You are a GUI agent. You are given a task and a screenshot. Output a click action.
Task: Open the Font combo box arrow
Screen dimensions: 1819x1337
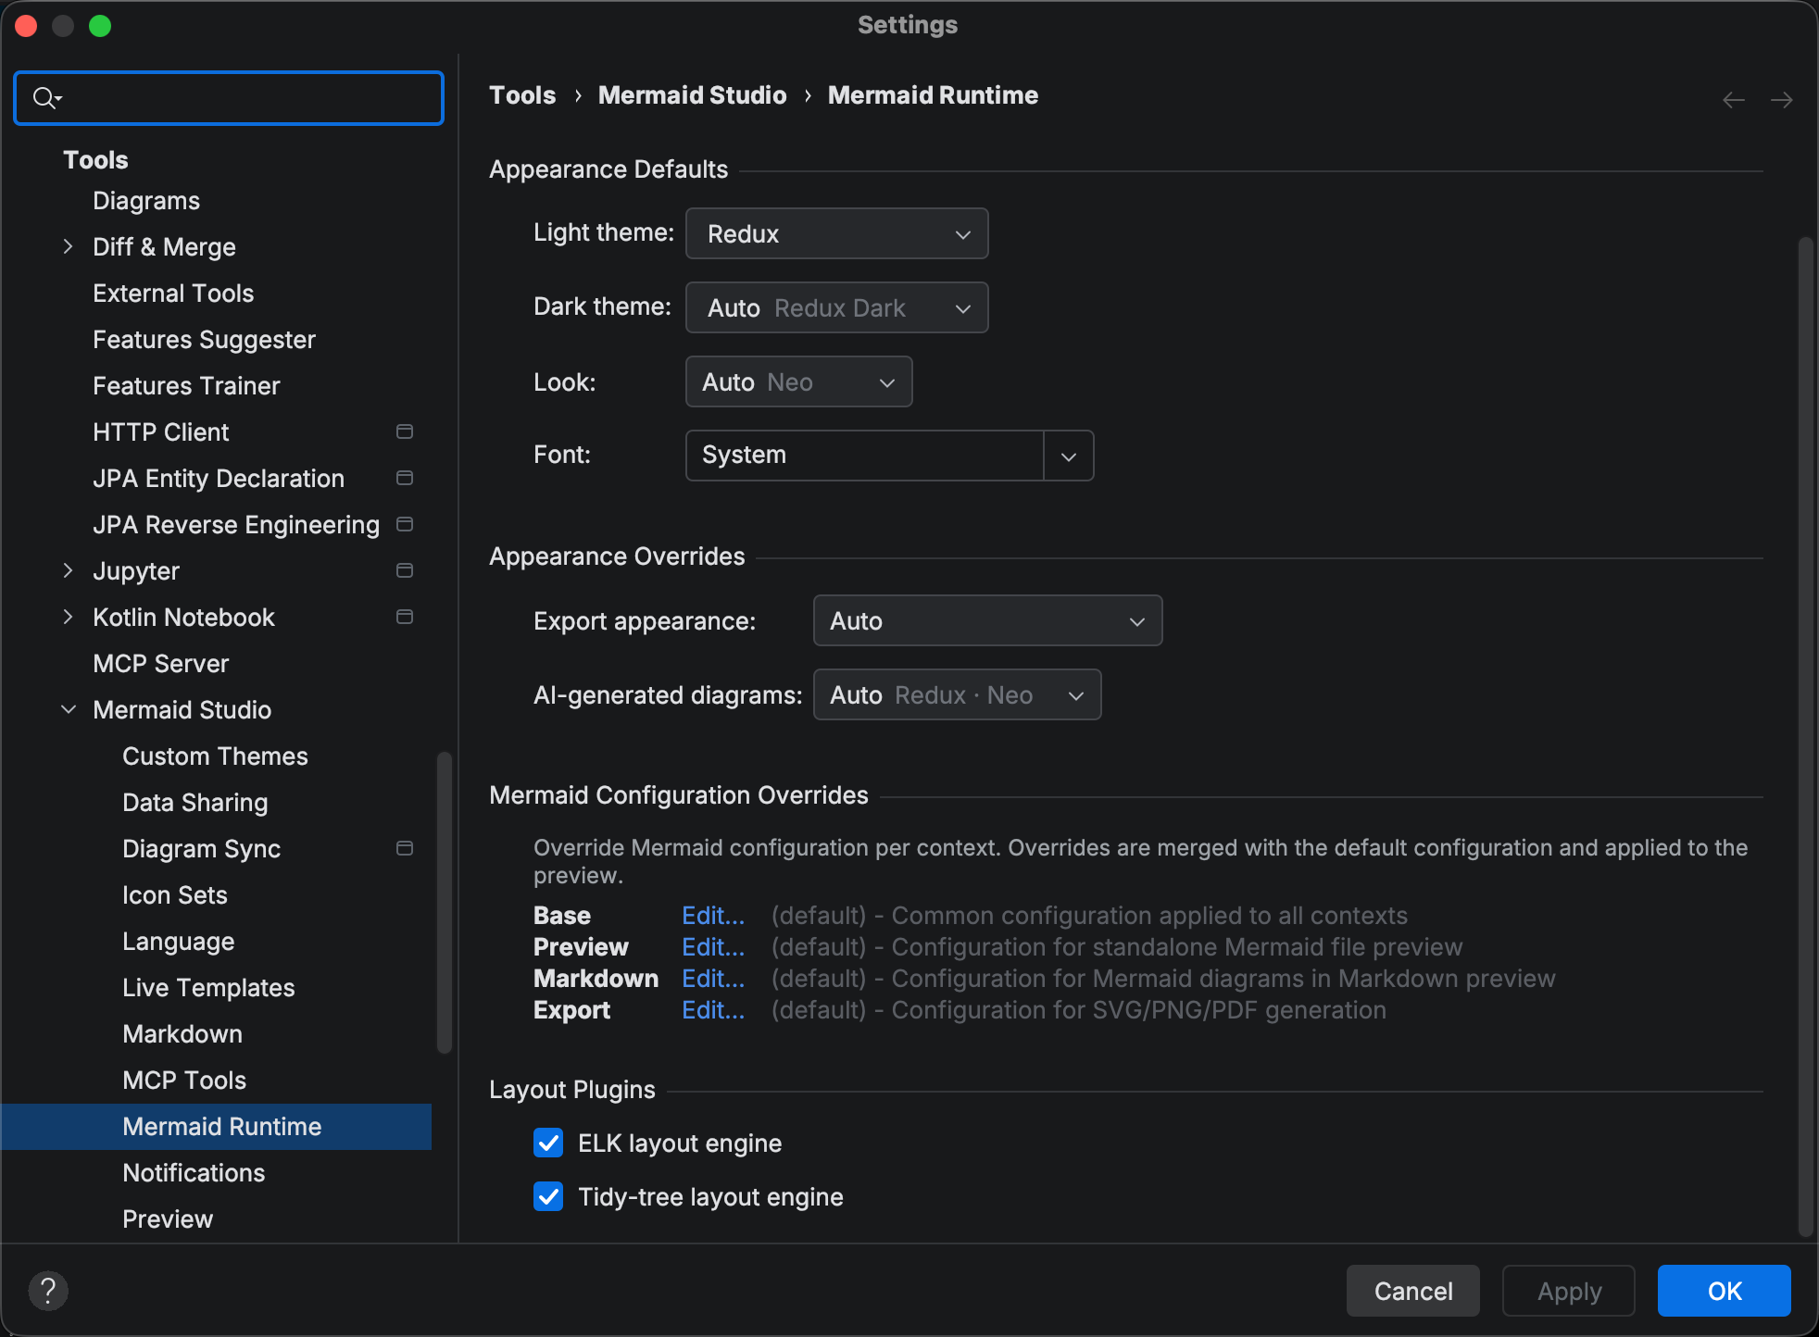[1069, 456]
